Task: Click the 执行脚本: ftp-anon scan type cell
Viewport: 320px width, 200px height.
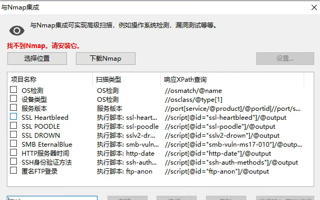Action: (124, 172)
